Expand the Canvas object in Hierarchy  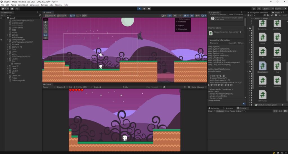click(x=8, y=35)
